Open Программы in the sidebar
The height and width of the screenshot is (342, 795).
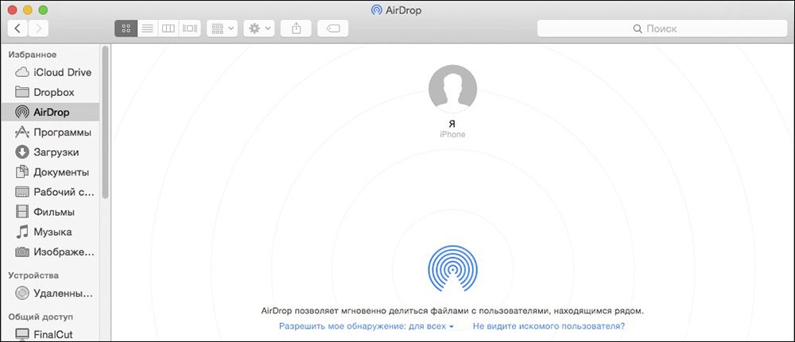click(x=50, y=132)
